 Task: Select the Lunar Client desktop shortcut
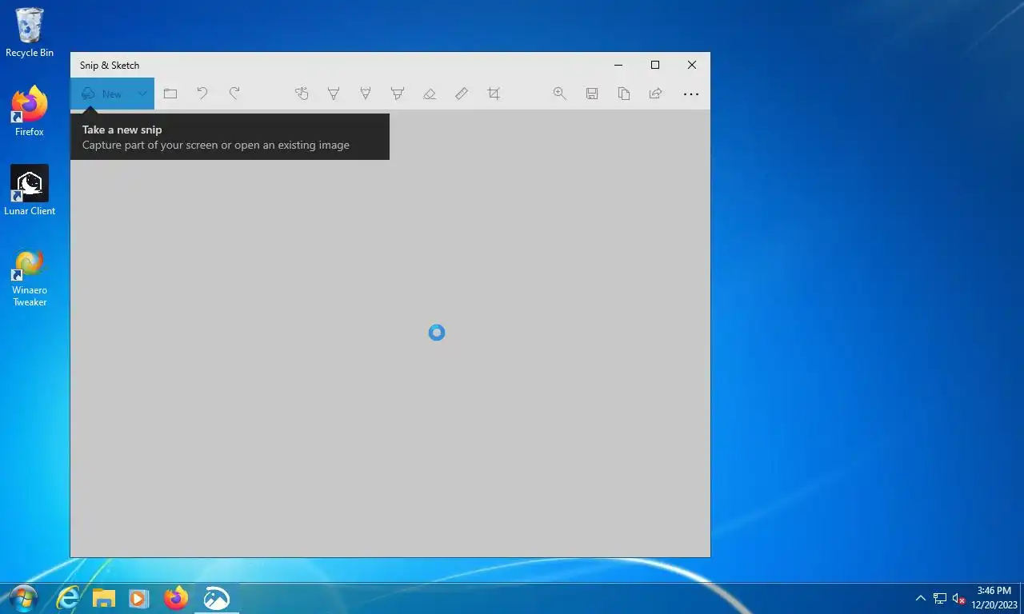point(30,190)
